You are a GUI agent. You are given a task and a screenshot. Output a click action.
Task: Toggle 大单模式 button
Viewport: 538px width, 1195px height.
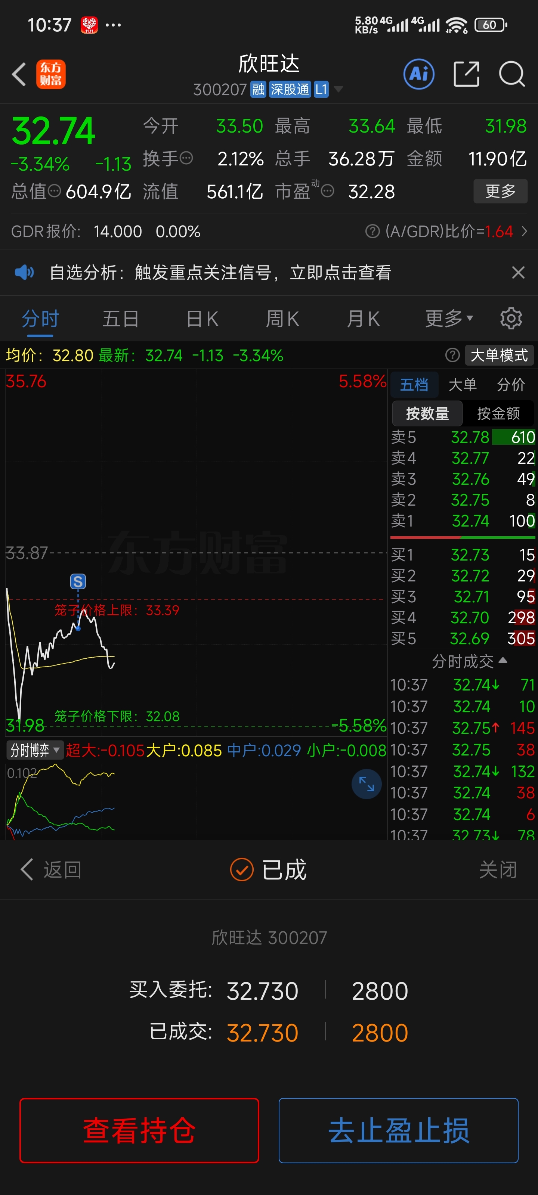499,356
